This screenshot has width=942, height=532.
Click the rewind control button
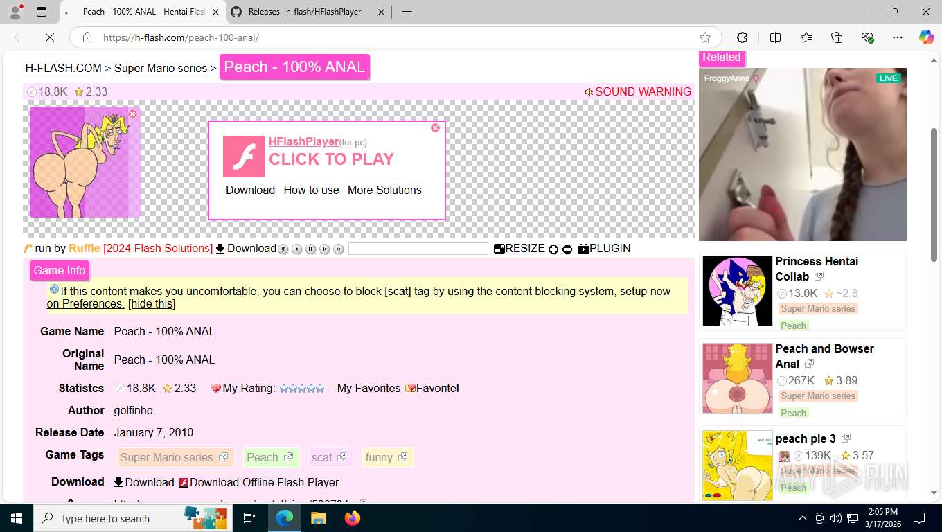[x=325, y=249]
